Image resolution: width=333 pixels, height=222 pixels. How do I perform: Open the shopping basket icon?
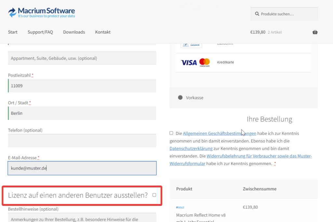point(315,32)
